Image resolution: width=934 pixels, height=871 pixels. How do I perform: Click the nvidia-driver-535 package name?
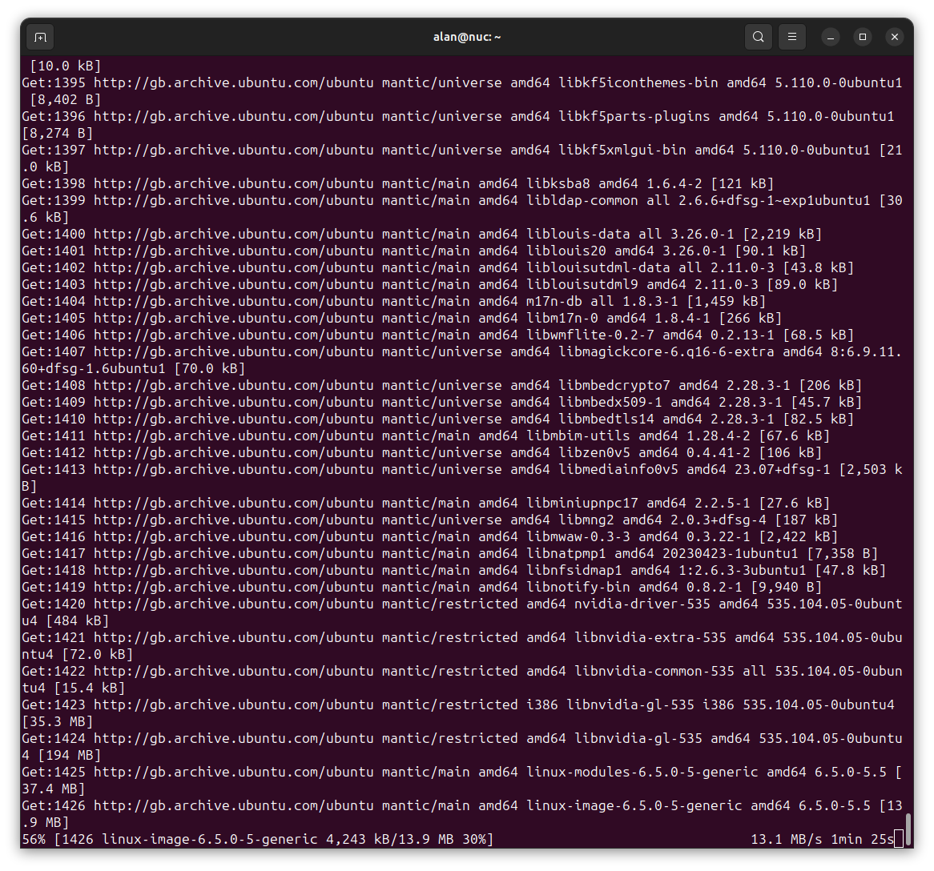pyautogui.click(x=642, y=604)
